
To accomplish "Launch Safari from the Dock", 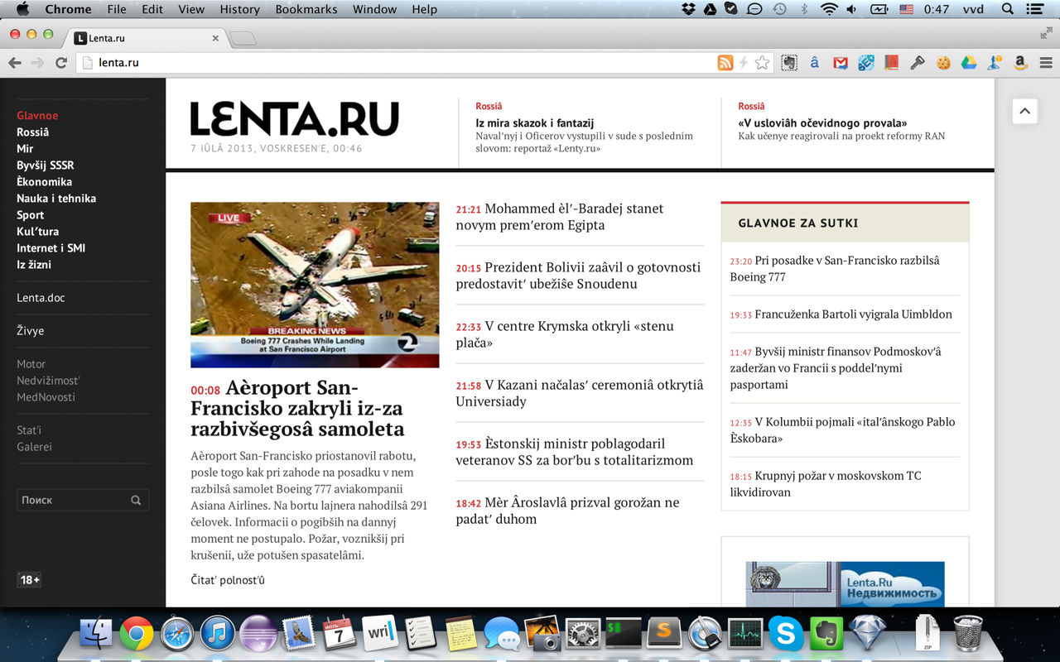I will coord(176,634).
